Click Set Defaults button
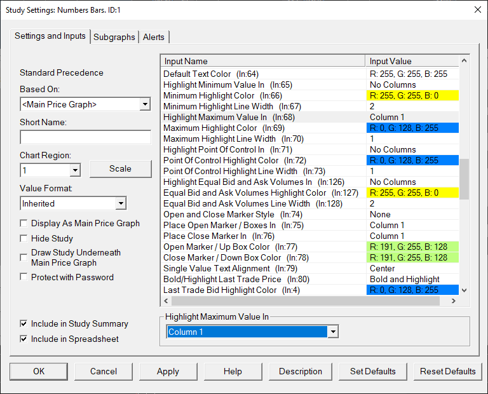This screenshot has width=488, height=394. pos(373,371)
